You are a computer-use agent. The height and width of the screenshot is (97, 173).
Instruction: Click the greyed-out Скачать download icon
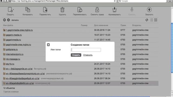point(132,10)
